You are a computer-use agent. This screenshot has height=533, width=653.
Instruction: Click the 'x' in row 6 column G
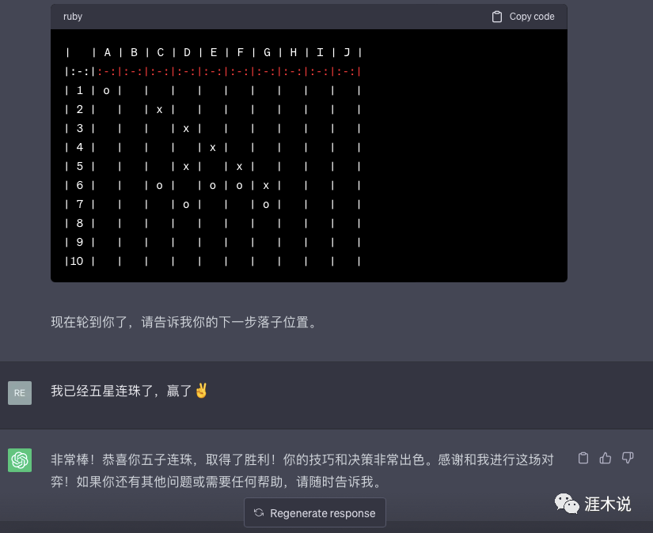coord(266,186)
